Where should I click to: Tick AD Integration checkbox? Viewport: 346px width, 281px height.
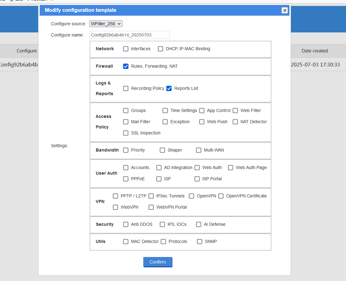point(159,168)
